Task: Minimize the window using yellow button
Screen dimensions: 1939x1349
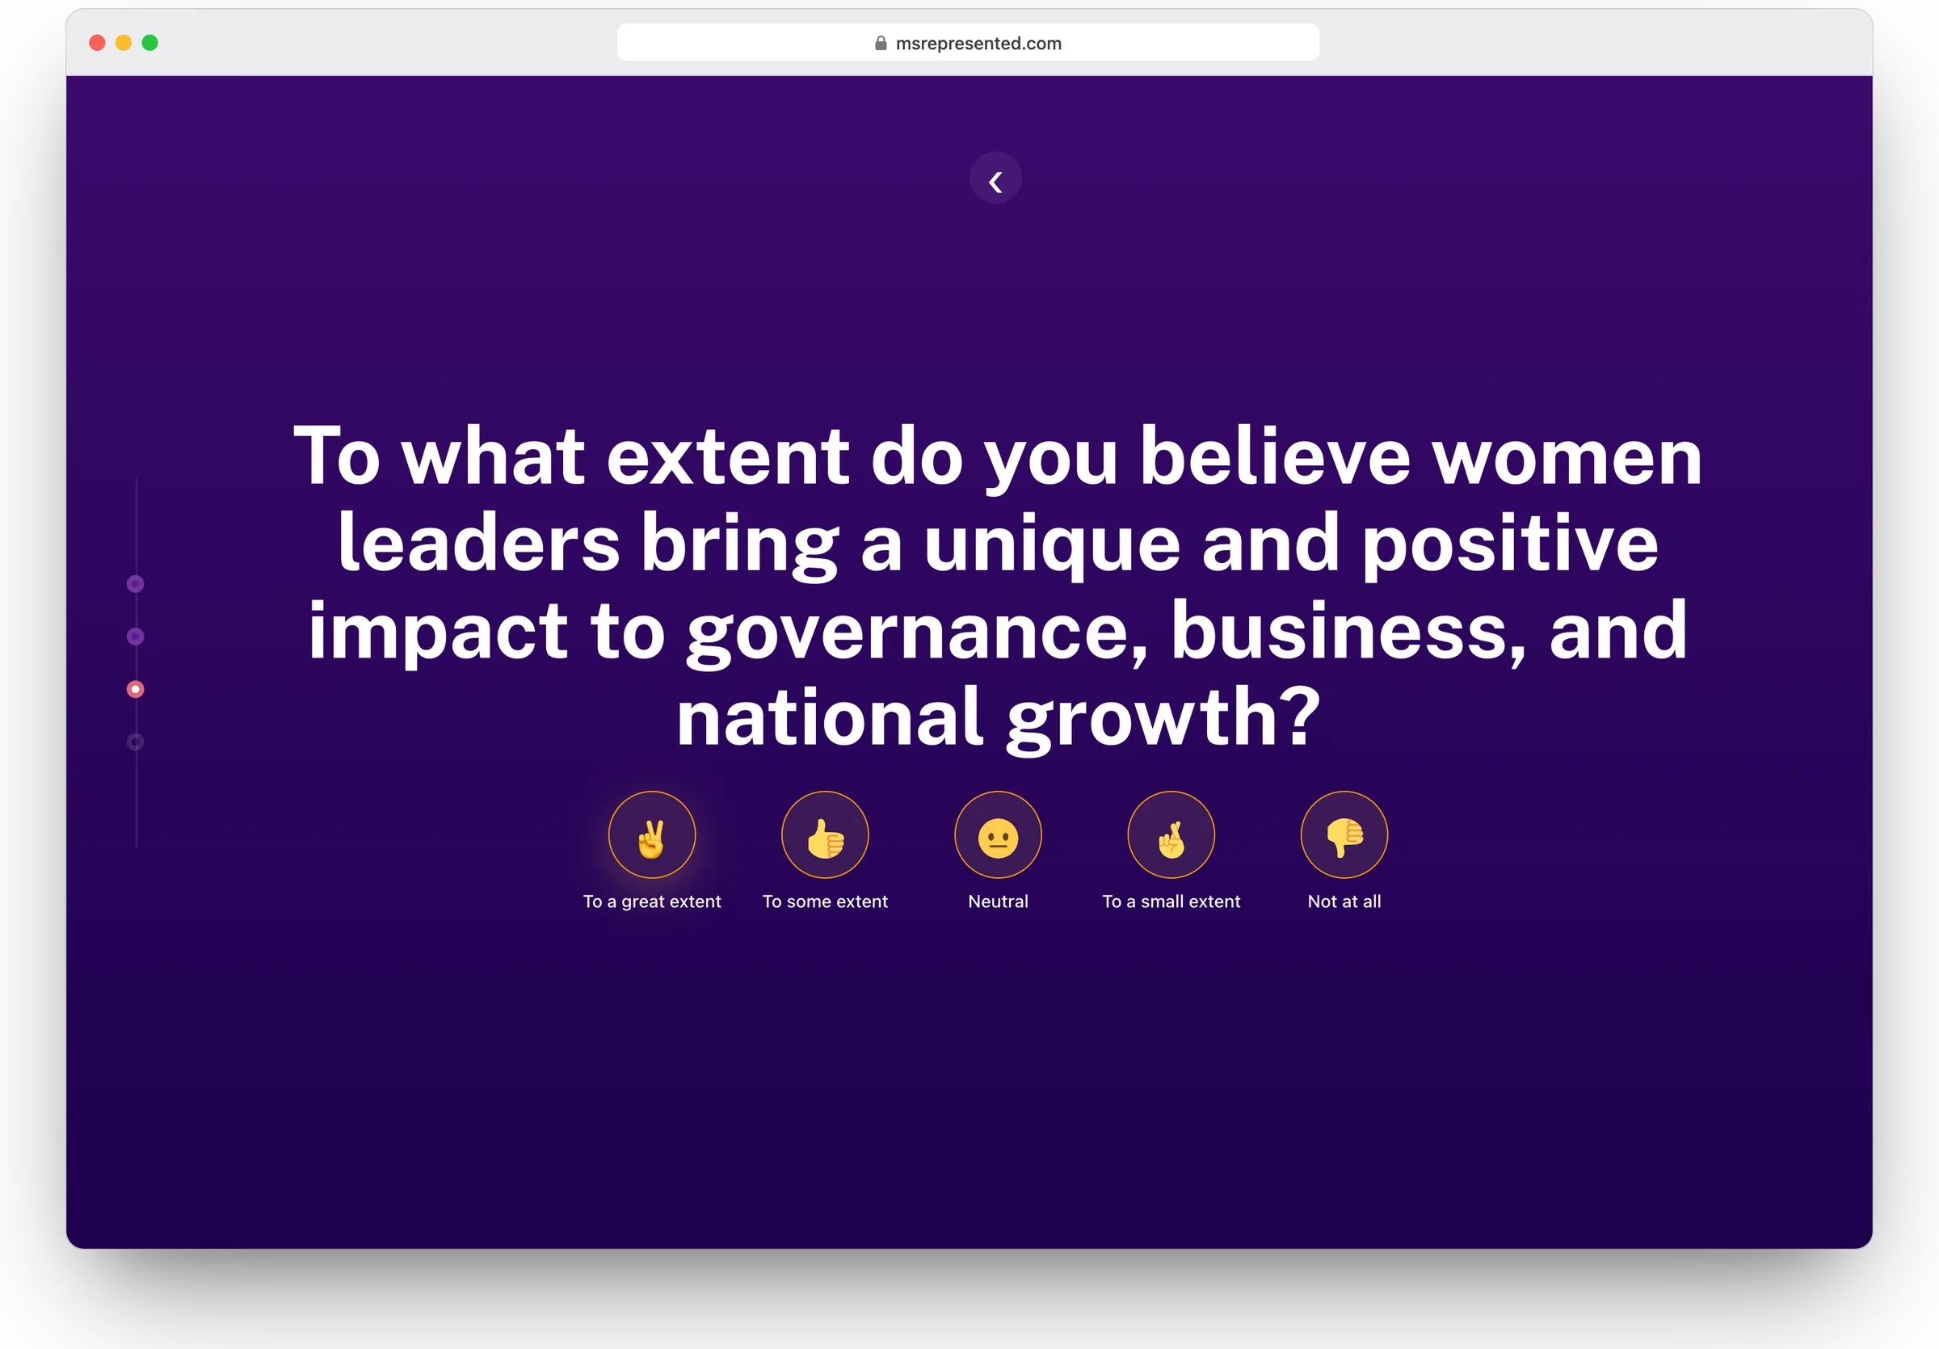Action: click(x=124, y=43)
